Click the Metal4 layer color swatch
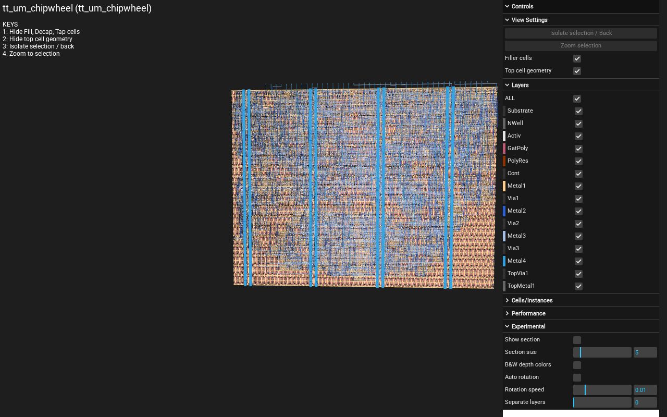This screenshot has height=417, width=667. click(504, 261)
